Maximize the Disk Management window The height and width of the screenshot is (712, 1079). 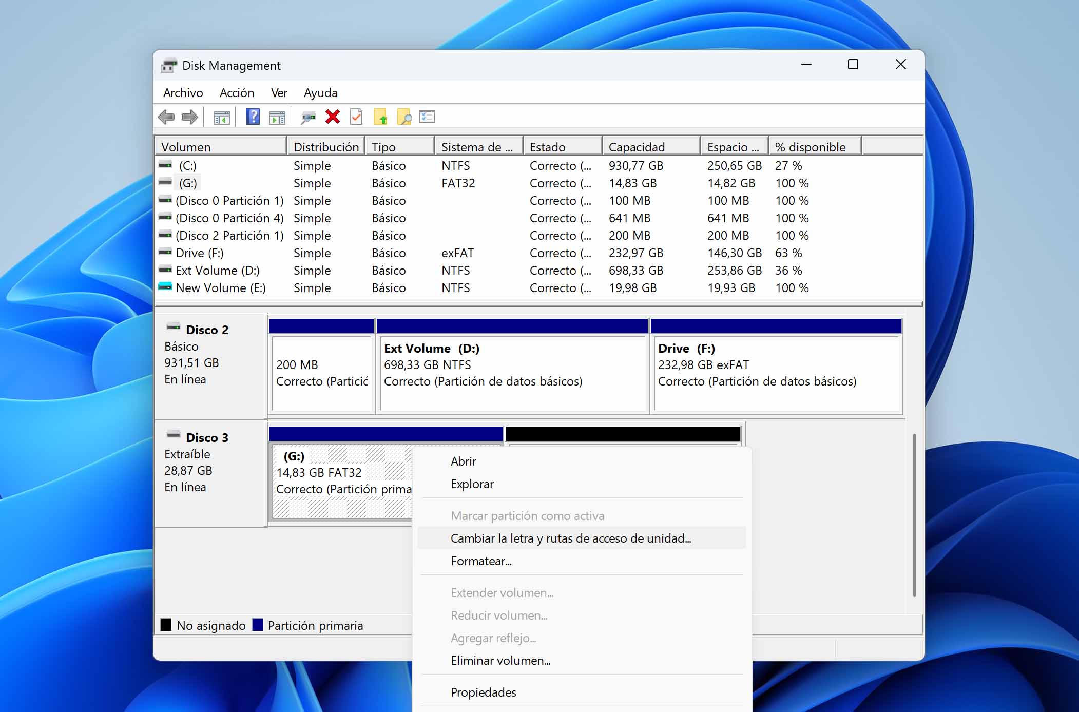[x=853, y=65]
